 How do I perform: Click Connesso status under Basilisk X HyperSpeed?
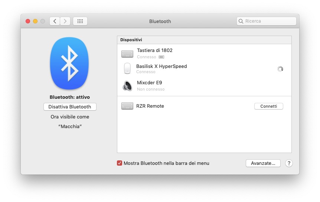pyautogui.click(x=146, y=72)
